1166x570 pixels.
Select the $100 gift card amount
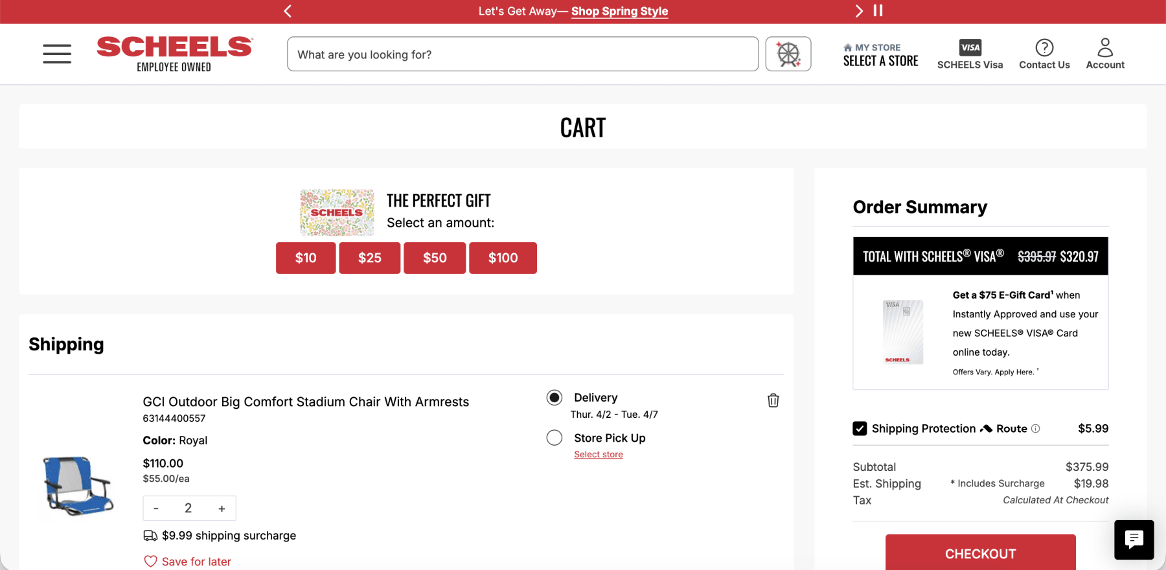[x=503, y=258]
